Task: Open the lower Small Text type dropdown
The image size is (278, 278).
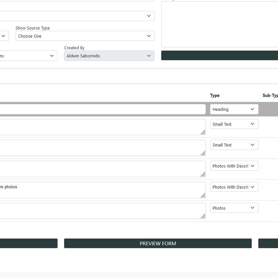Action: coord(234,145)
